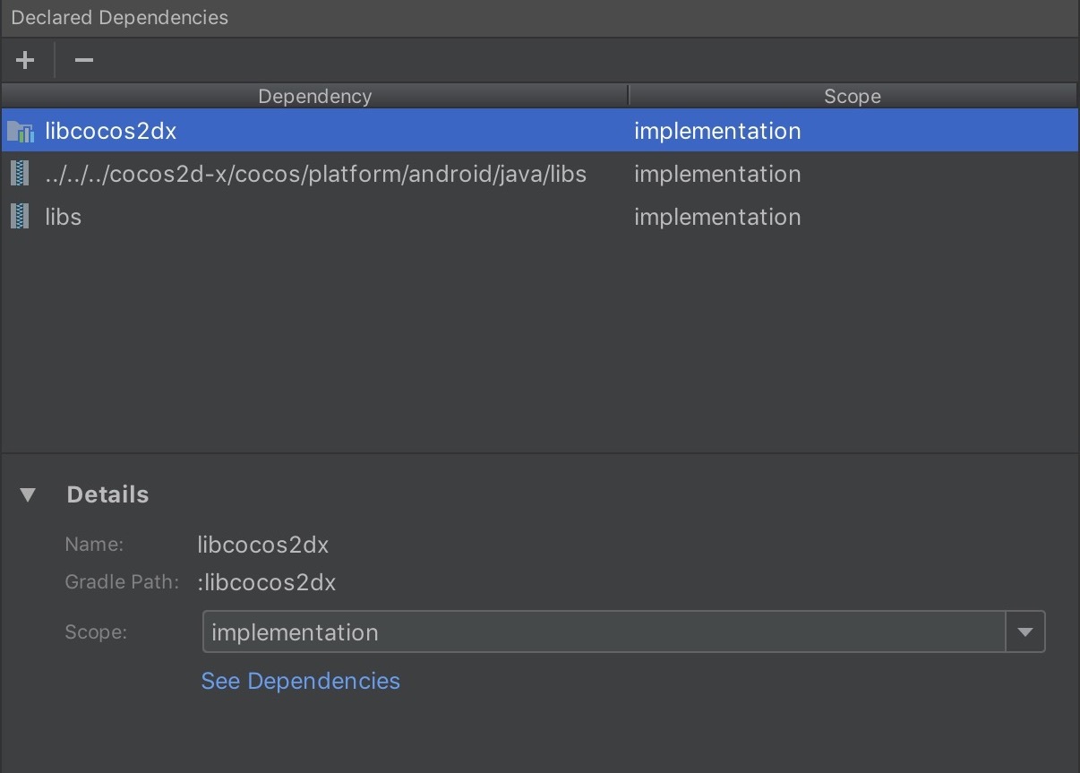The width and height of the screenshot is (1080, 773).
Task: Click the Declared Dependencies panel title
Action: (x=119, y=18)
